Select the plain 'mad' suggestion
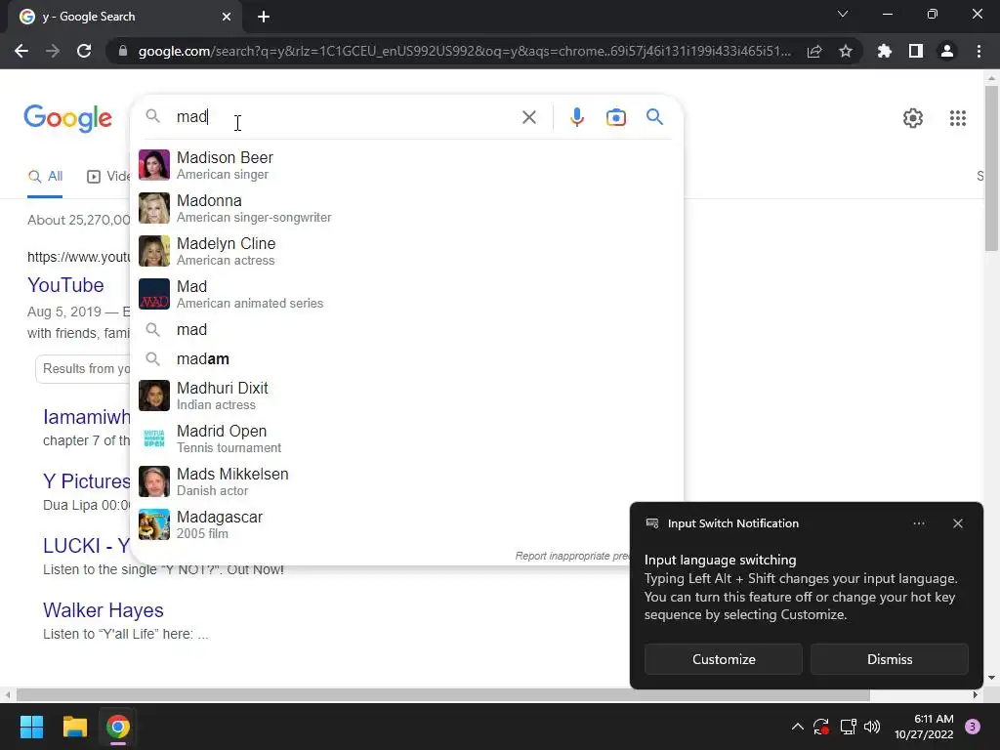1000x750 pixels. pyautogui.click(x=406, y=330)
